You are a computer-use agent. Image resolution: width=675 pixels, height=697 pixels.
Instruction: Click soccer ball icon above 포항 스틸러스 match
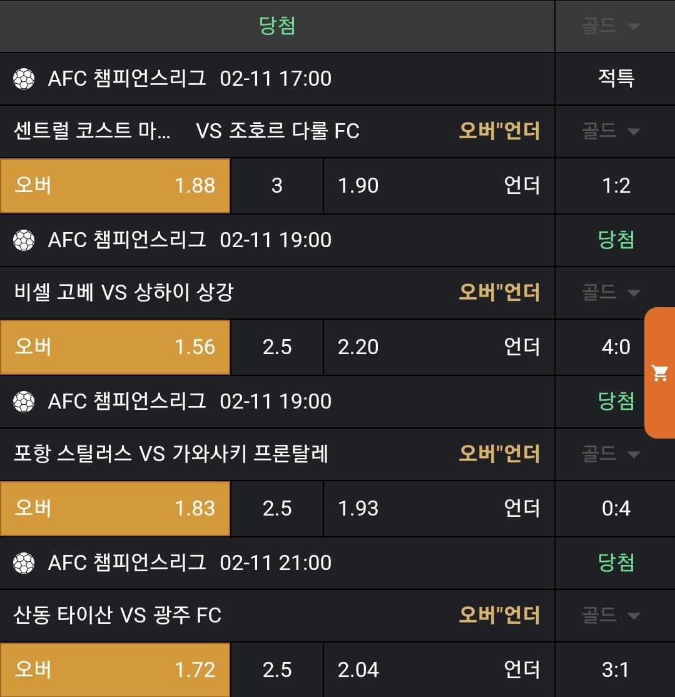pyautogui.click(x=24, y=402)
